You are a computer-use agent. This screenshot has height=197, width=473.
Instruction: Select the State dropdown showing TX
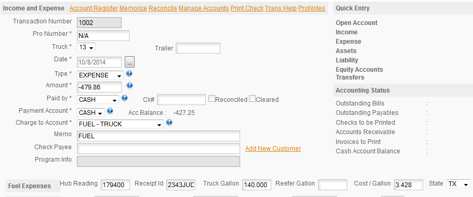click(458, 183)
